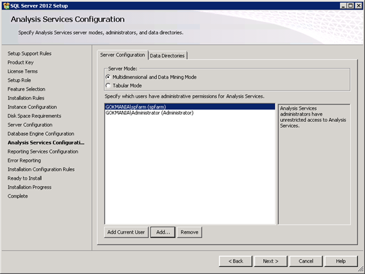Click the Disk Space Requirements step

click(35, 116)
